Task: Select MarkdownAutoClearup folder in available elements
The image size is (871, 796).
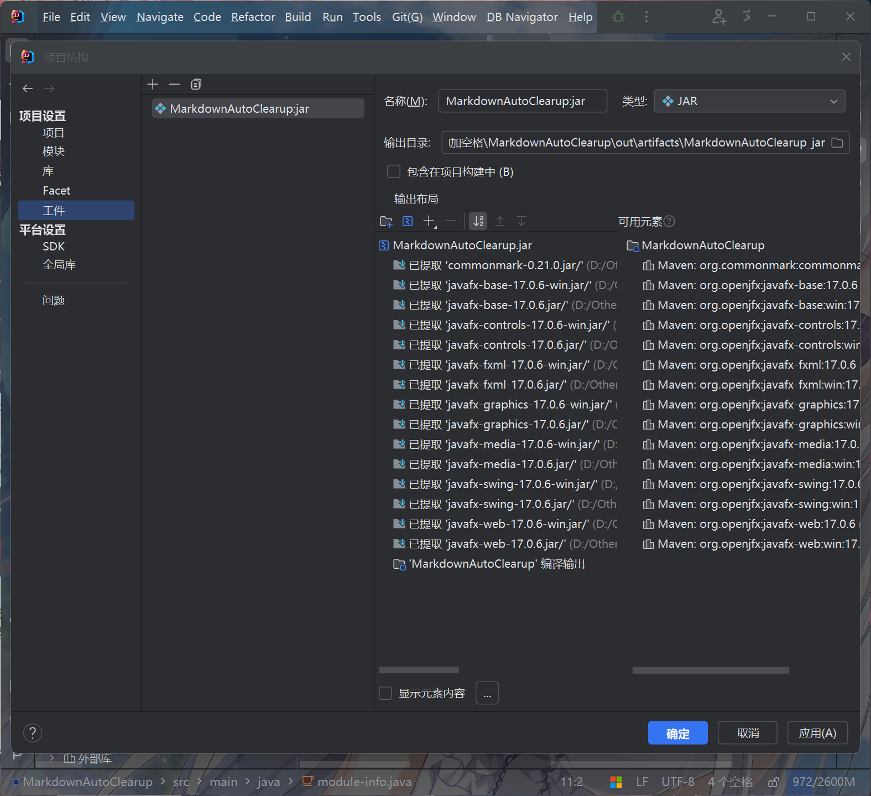Action: click(x=696, y=245)
